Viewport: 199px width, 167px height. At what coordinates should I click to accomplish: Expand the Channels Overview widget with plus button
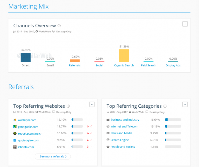tap(185, 24)
